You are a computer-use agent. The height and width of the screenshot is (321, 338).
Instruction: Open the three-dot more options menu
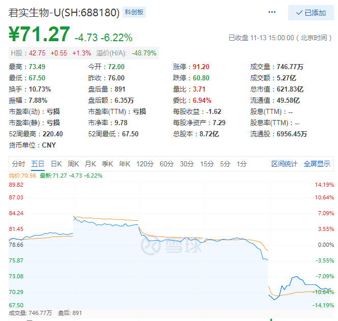click(272, 12)
